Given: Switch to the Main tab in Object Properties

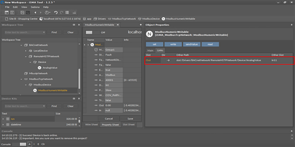Looking at the screenshot, I should [150, 50].
